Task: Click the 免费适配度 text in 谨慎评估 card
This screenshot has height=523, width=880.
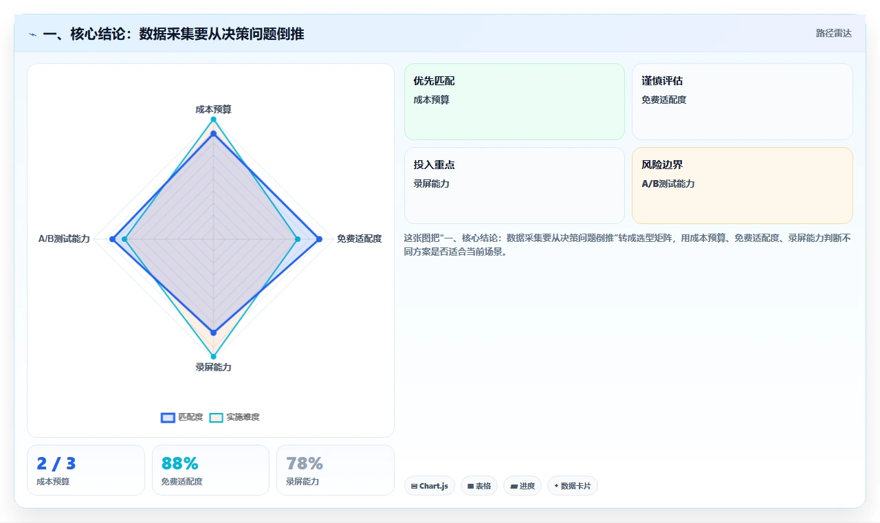Action: point(663,100)
